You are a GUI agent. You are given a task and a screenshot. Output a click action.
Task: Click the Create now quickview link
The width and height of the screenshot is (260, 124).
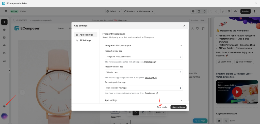pyautogui.click(x=151, y=93)
